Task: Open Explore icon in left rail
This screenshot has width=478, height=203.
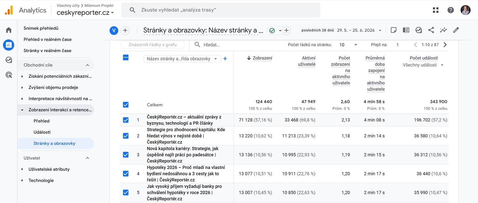Action: [x=9, y=60]
